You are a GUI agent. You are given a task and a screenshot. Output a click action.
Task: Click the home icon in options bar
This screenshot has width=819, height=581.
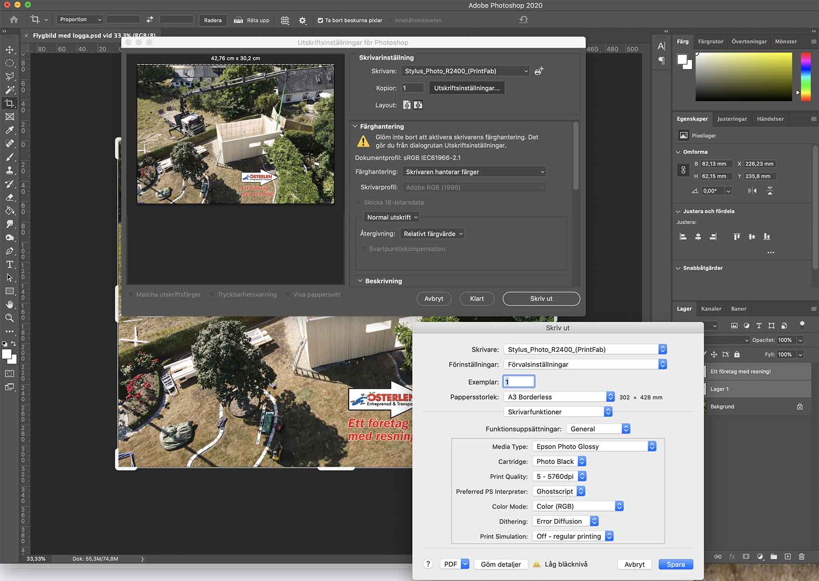tap(14, 20)
